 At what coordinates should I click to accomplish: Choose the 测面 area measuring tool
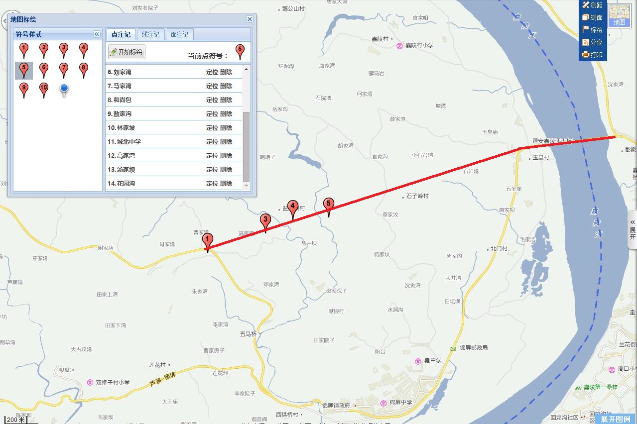tap(592, 18)
